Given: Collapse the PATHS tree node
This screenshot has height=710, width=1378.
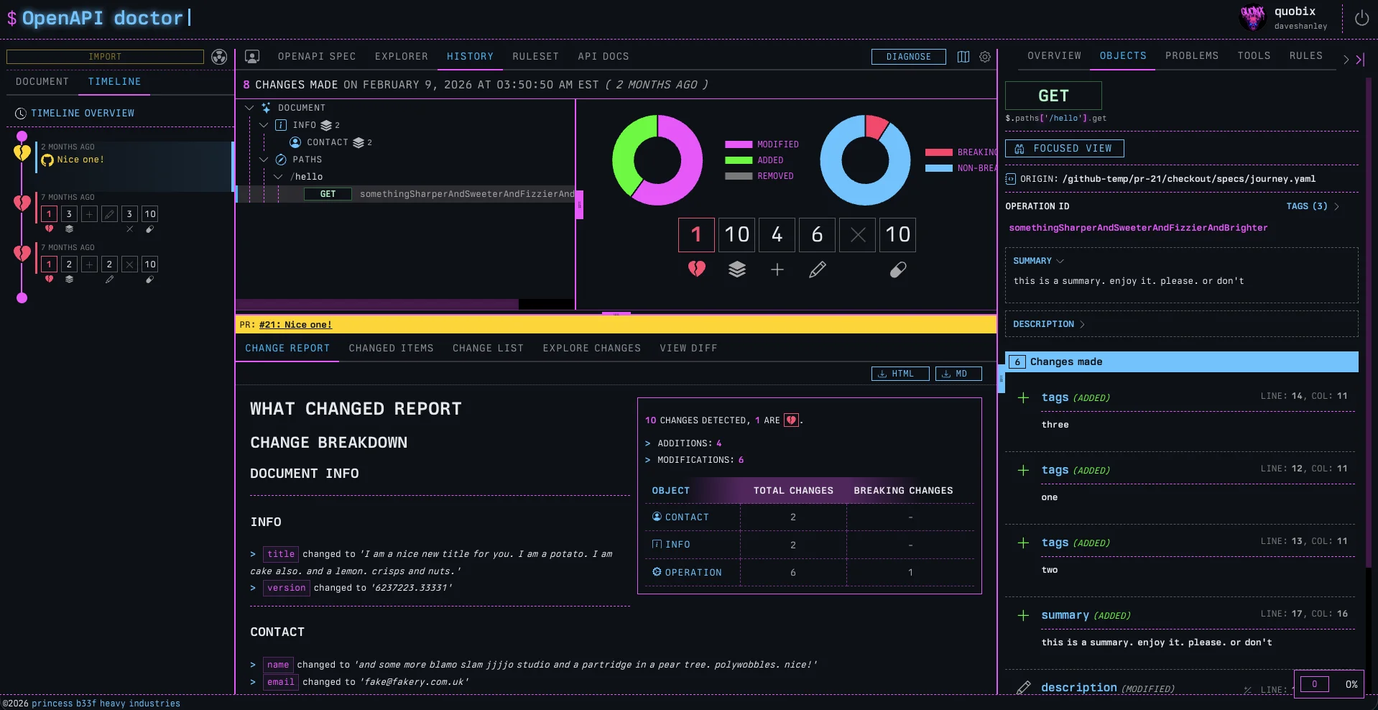Looking at the screenshot, I should pos(264,160).
